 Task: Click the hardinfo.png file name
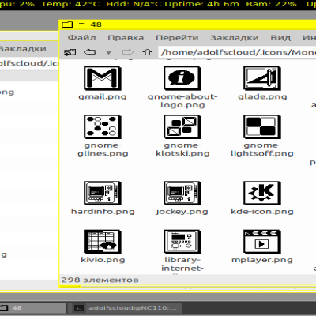[103, 212]
